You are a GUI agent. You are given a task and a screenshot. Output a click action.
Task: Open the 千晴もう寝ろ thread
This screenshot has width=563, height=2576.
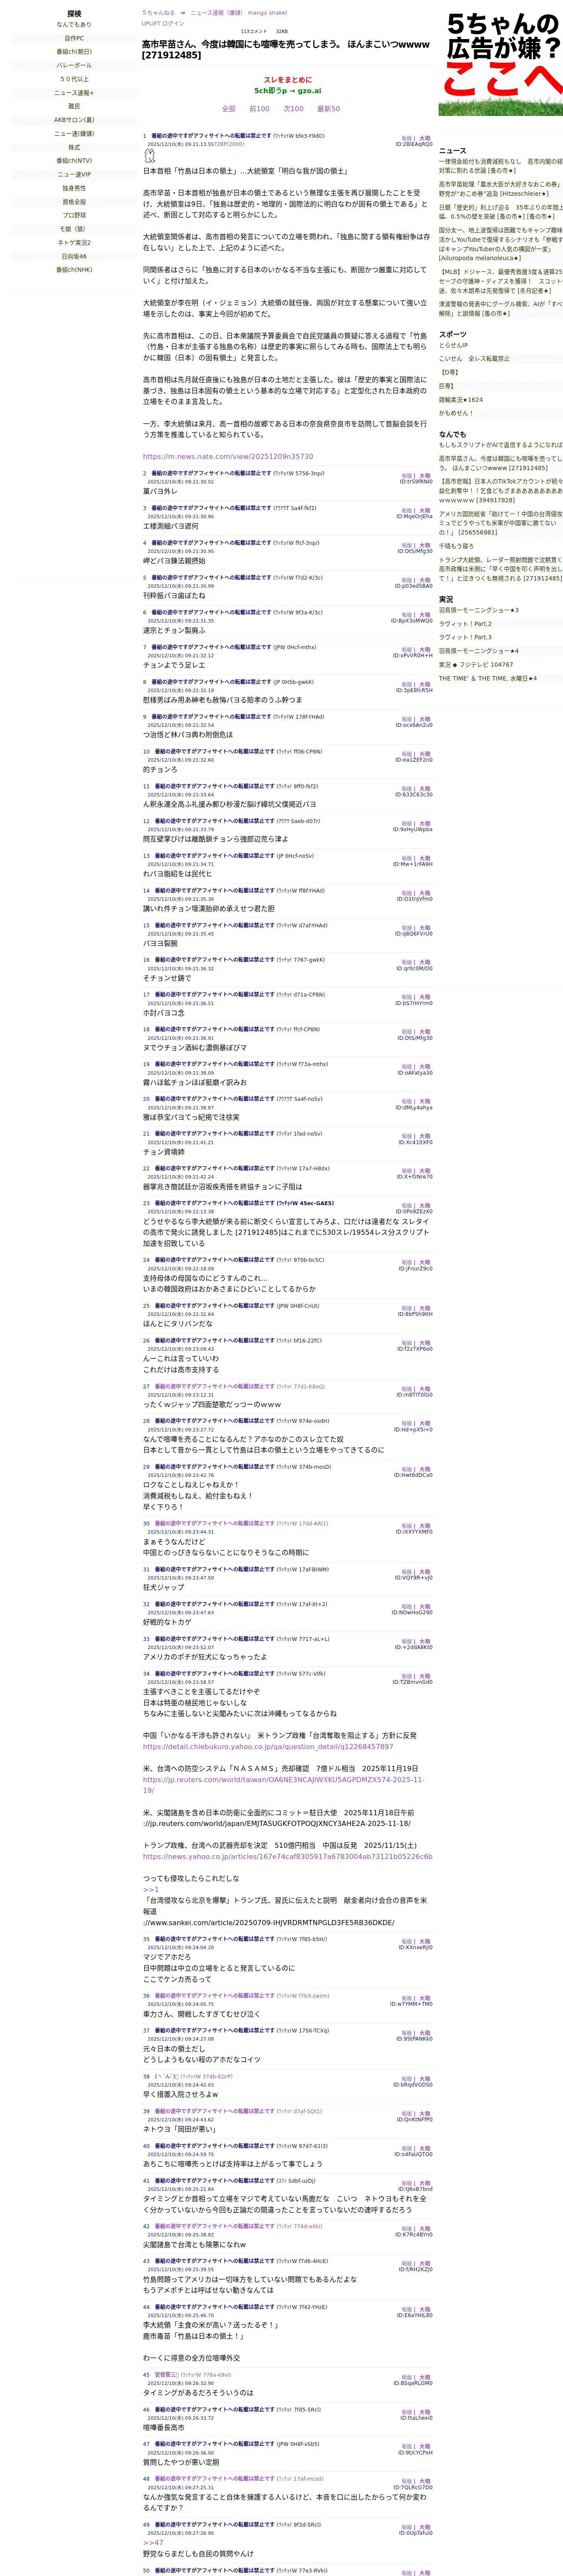pos(457,546)
